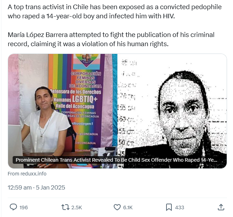The height and width of the screenshot is (217, 233).
Task: Click the paragraph mentioning María López Barrera
Action: tap(111, 39)
